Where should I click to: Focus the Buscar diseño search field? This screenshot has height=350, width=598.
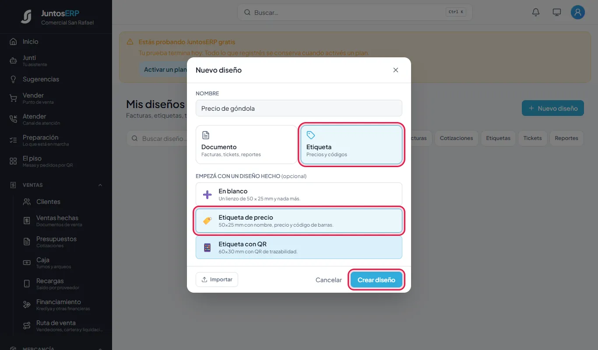[x=157, y=138]
